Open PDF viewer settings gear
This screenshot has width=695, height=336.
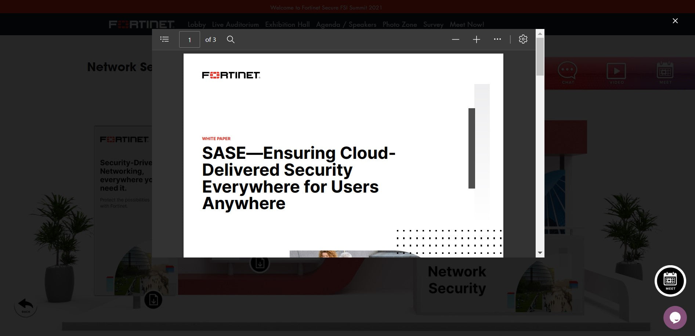point(523,39)
